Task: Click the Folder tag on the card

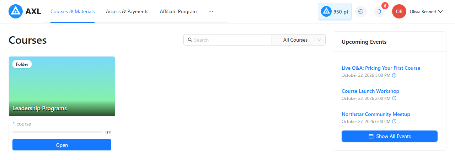Action: click(22, 64)
